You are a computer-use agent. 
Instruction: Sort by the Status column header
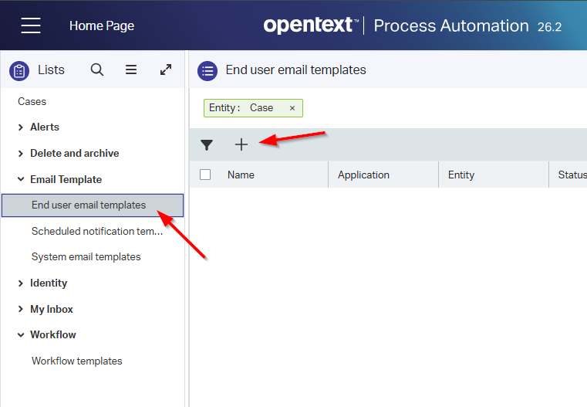click(572, 175)
